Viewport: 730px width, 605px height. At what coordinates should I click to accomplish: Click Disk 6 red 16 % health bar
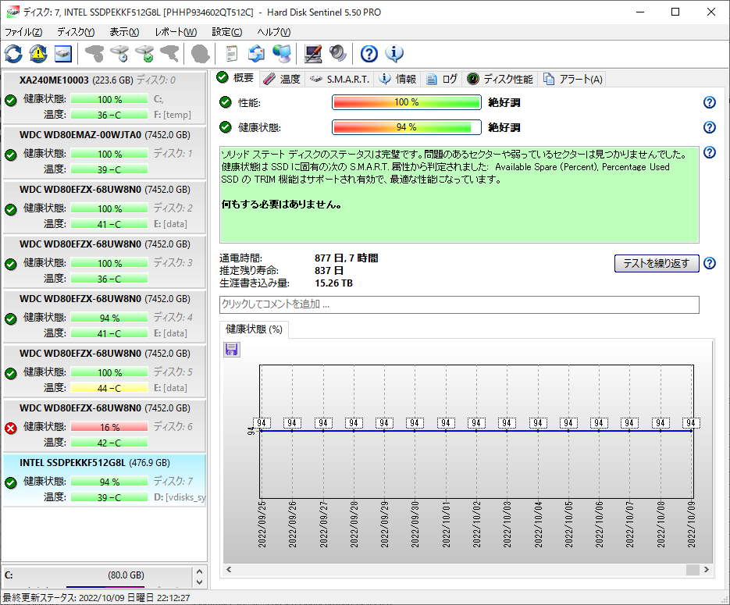click(x=109, y=427)
